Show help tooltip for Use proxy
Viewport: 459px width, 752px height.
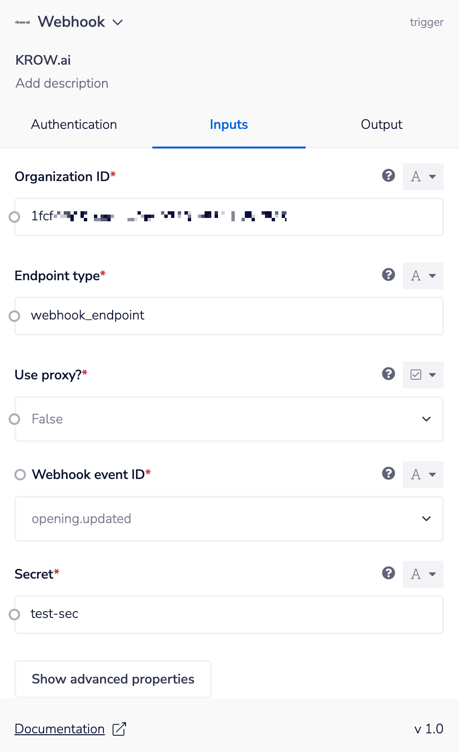click(x=389, y=374)
